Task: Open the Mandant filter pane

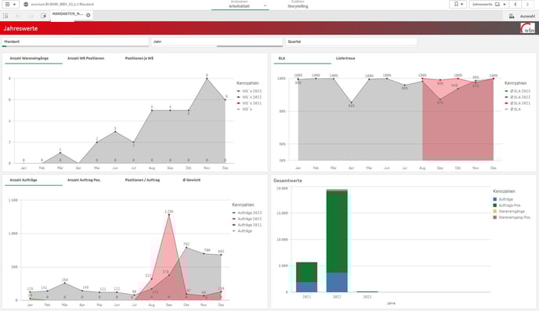Action: tap(75, 42)
